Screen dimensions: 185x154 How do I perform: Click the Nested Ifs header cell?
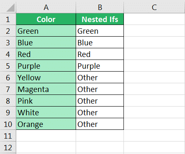100,19
